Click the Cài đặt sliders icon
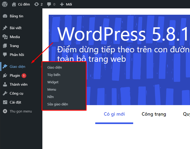Screen dimensions: 190x149 click(x=5, y=102)
